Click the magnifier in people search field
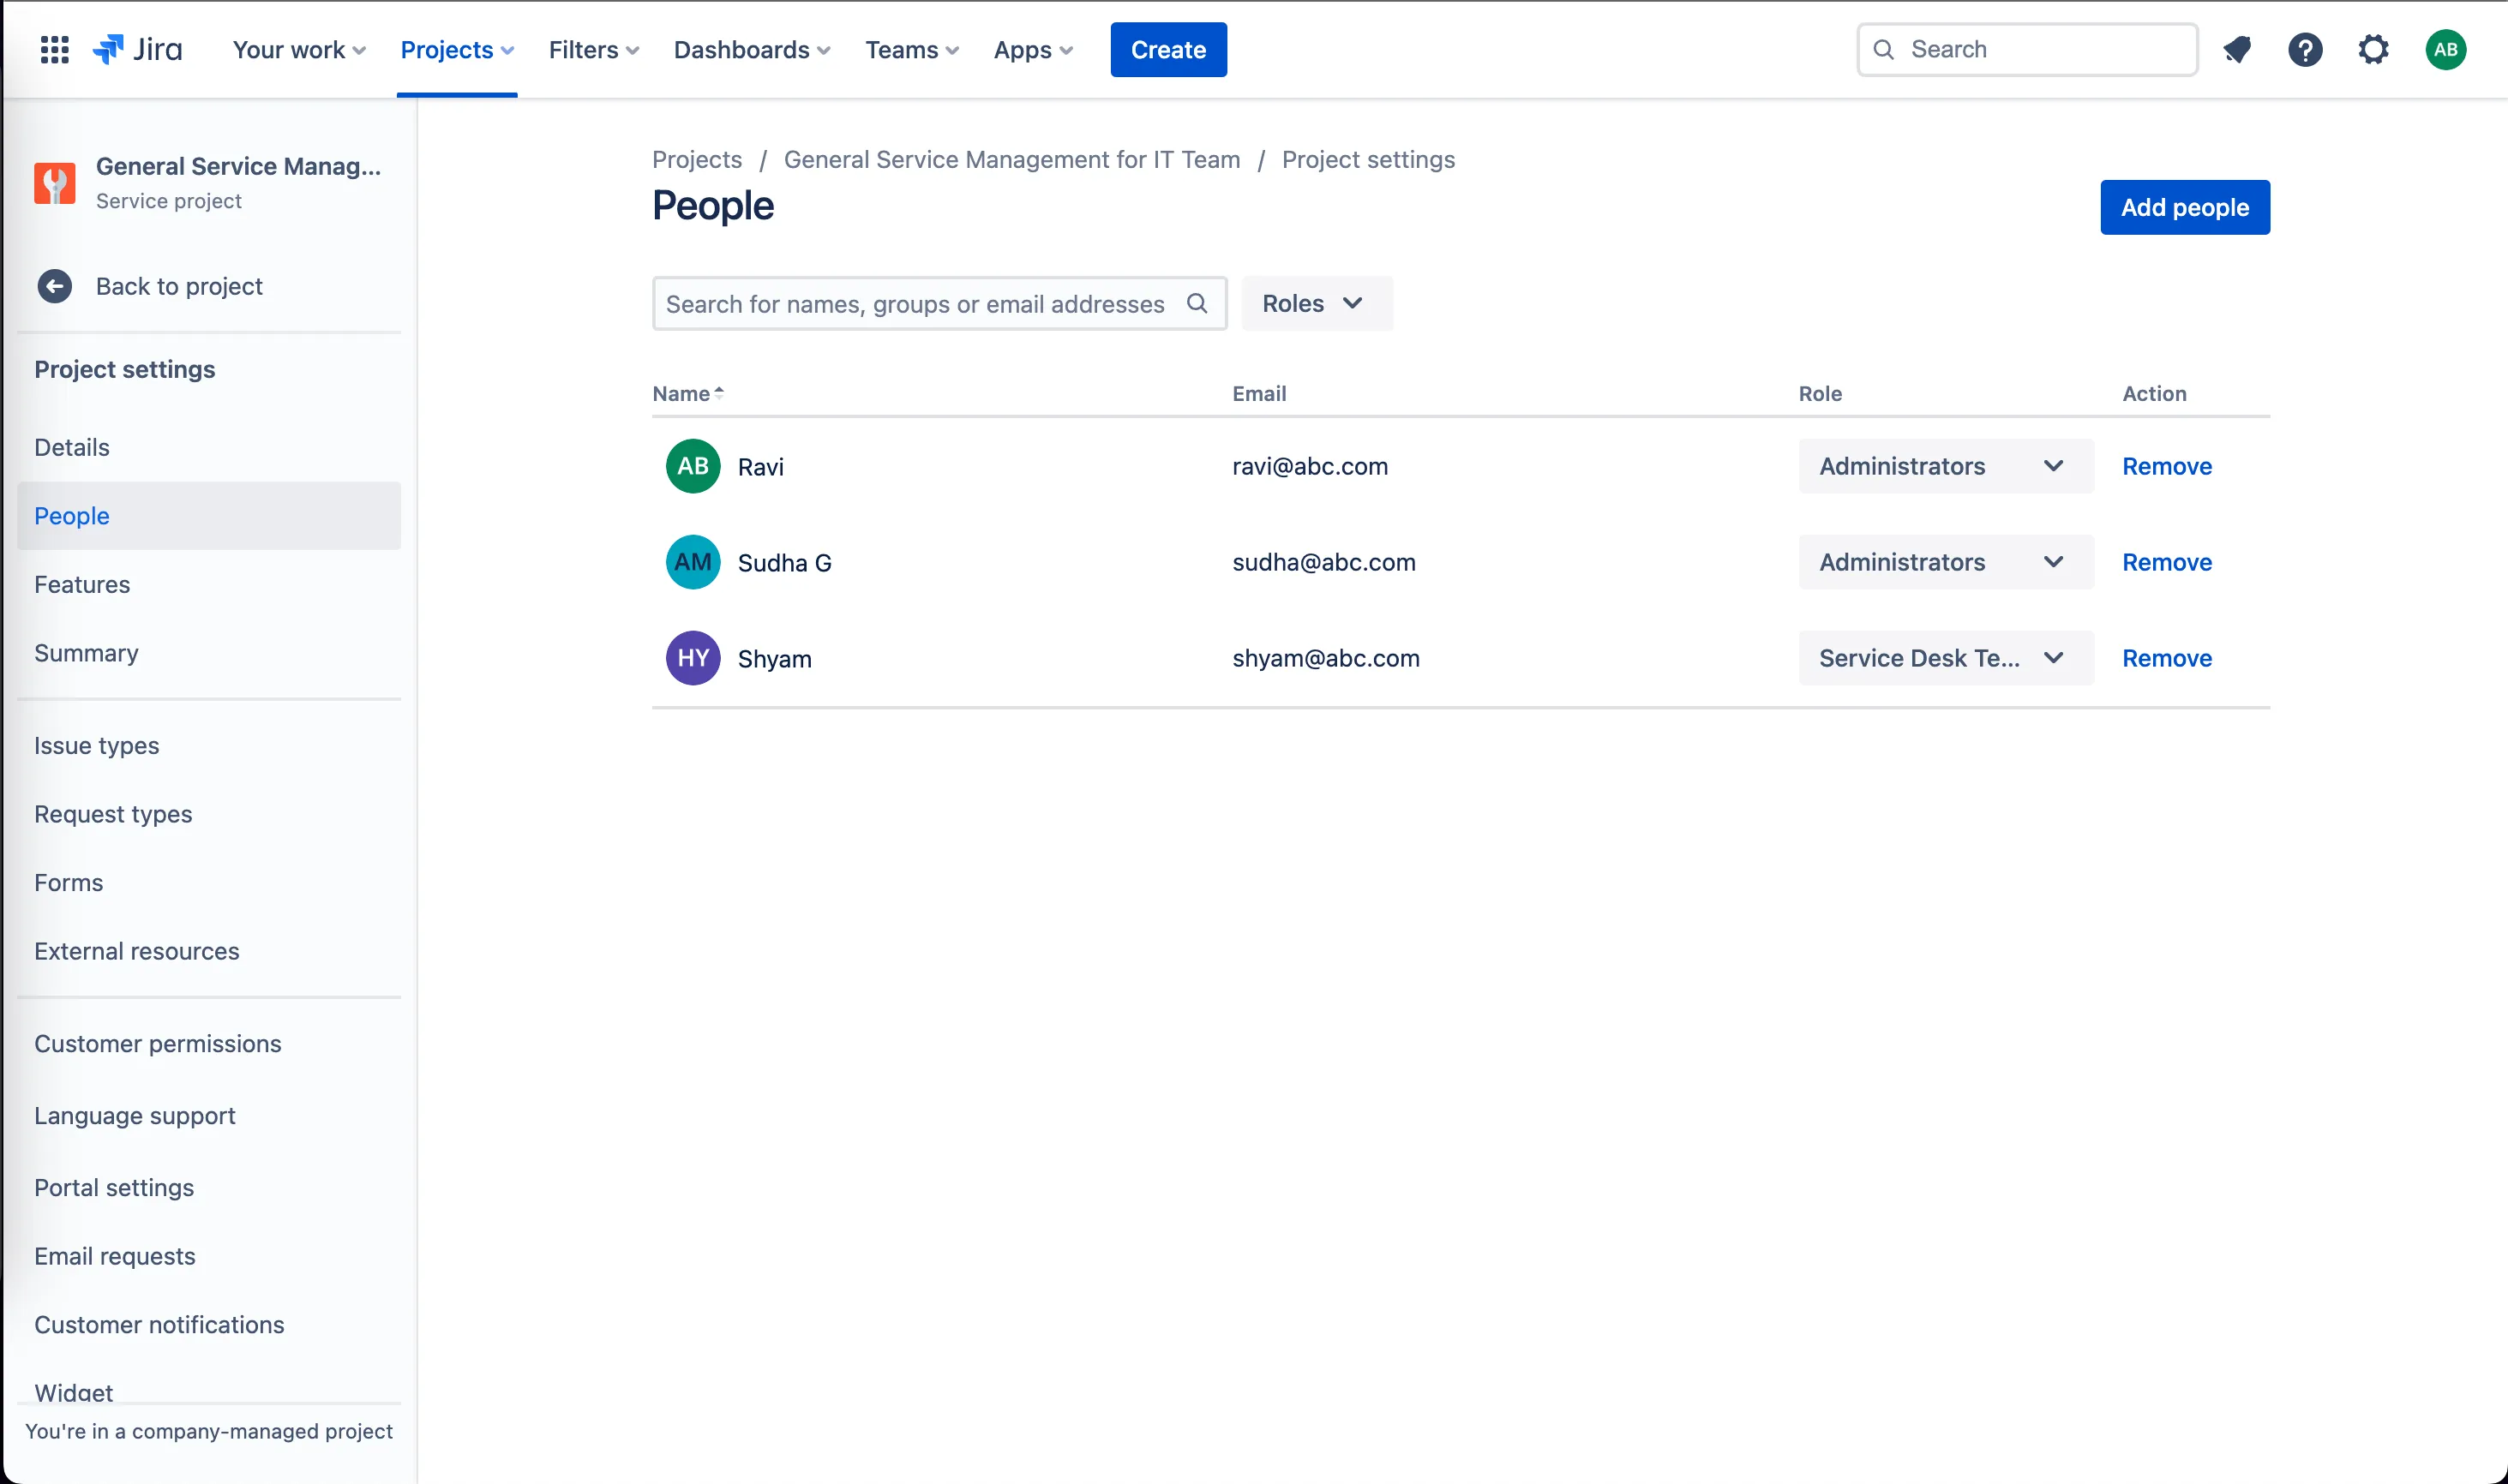The width and height of the screenshot is (2508, 1484). coord(1197,303)
